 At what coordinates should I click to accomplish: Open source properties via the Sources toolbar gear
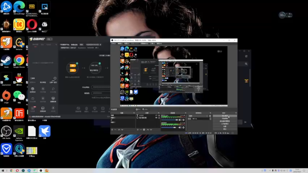pos(144,130)
